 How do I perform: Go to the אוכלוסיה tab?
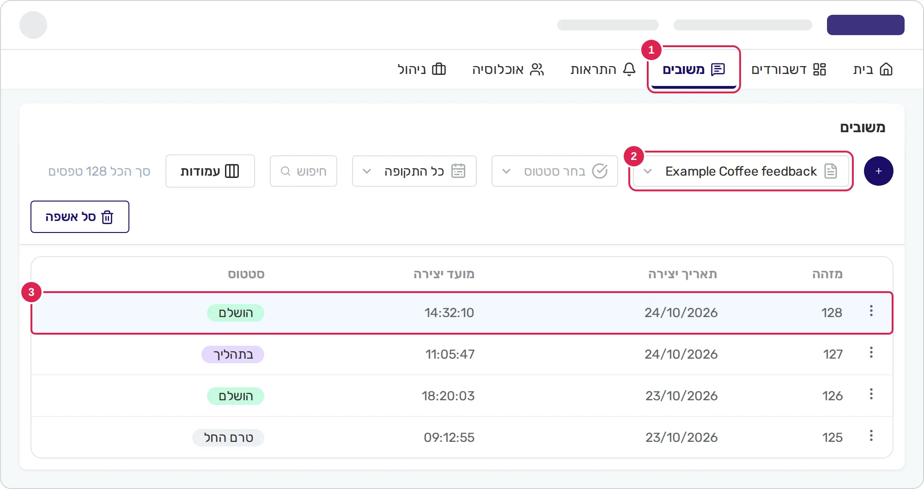[508, 69]
